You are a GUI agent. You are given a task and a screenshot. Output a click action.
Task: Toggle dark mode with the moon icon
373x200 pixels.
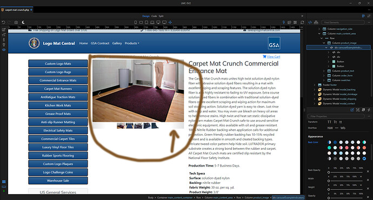tap(23, 22)
